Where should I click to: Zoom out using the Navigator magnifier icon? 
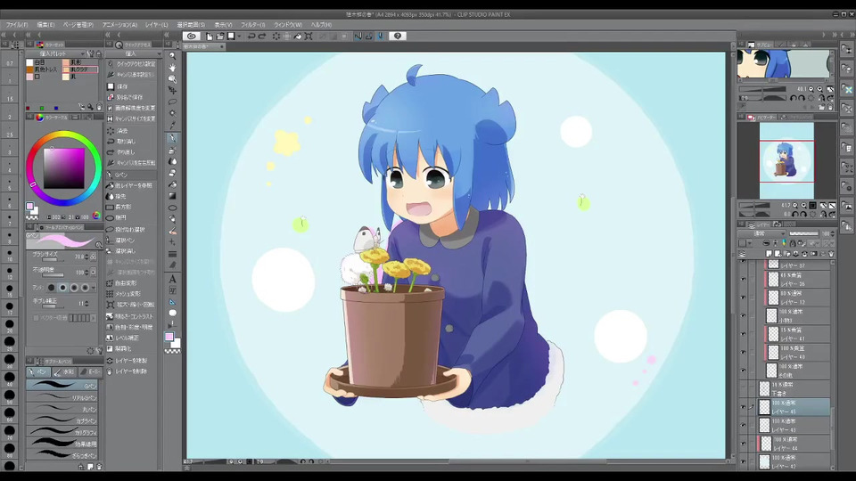794,206
